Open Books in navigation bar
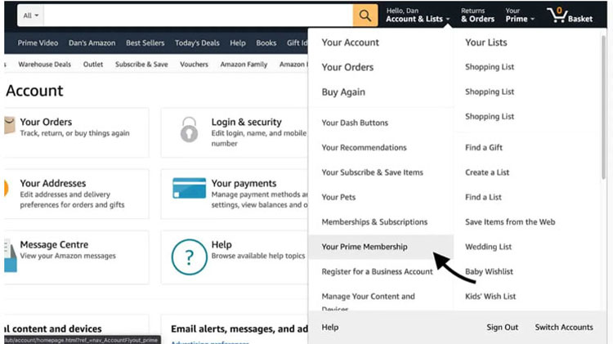 pyautogui.click(x=266, y=43)
